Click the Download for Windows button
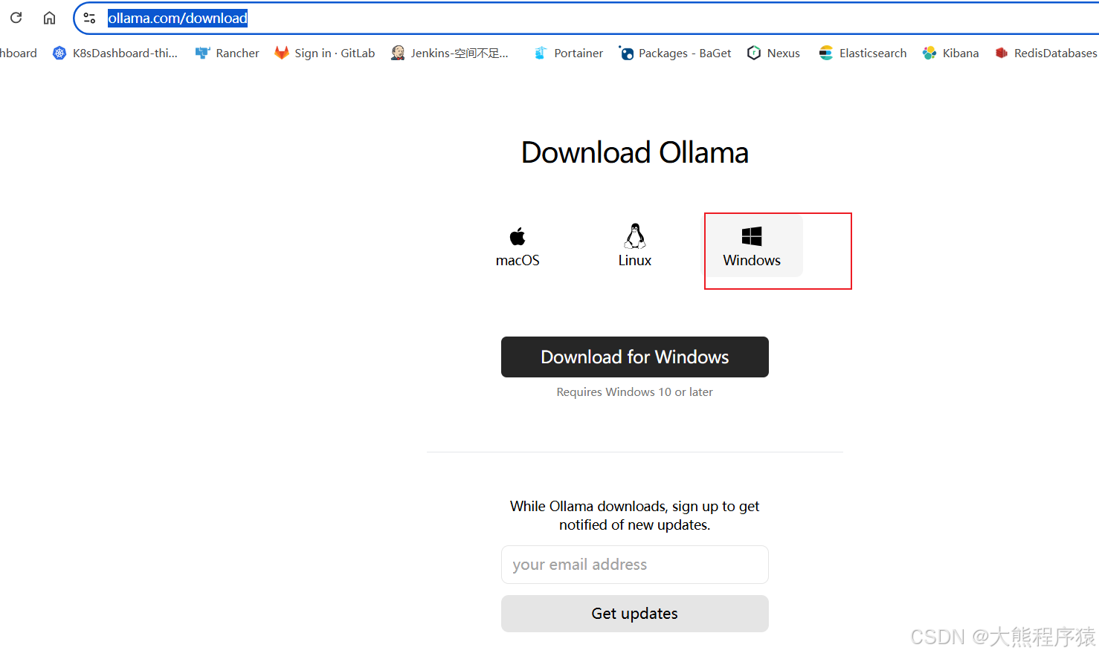Image resolution: width=1099 pixels, height=656 pixels. (634, 357)
